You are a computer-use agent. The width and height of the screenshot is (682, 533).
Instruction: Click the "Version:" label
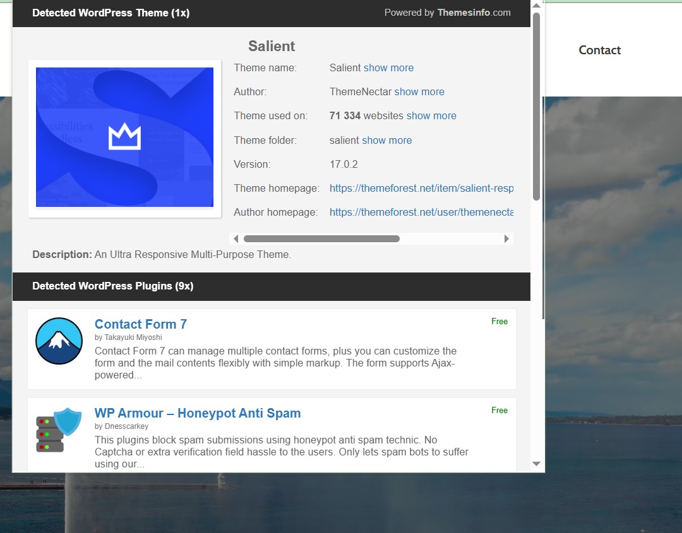coord(252,164)
